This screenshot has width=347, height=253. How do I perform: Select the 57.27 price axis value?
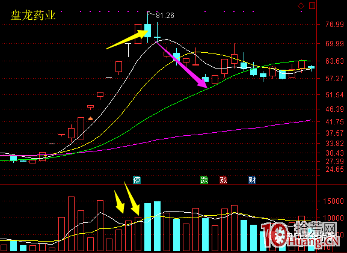click(334, 79)
